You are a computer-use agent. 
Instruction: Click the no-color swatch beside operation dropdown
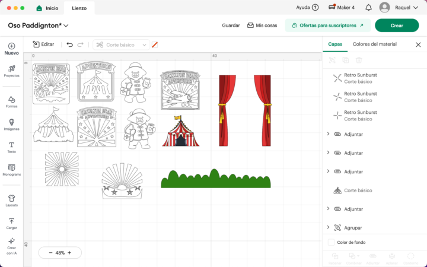155,44
